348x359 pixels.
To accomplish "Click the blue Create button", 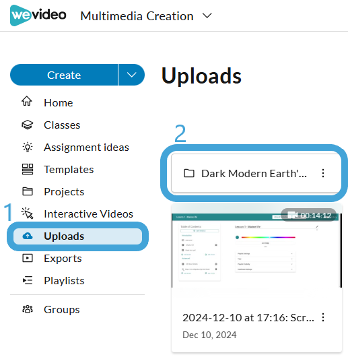I will coord(64,75).
